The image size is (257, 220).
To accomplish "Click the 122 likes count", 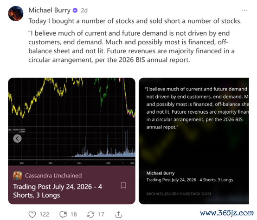I will tap(44, 214).
